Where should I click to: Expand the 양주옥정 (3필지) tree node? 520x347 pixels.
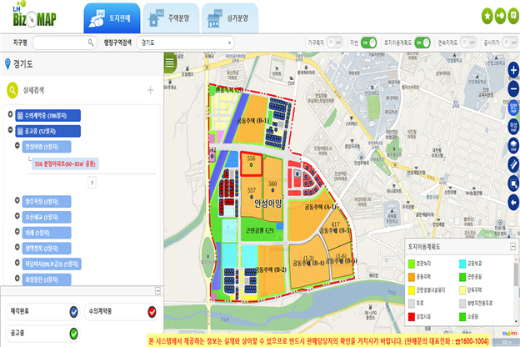(x=17, y=201)
